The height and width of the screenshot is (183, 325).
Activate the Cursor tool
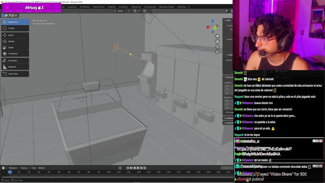15,28
